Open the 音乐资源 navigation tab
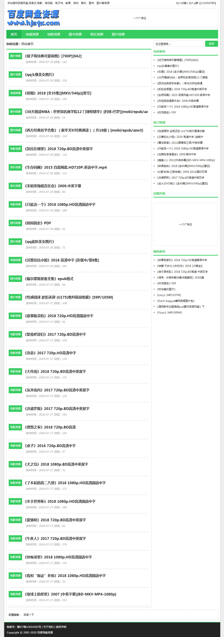The height and width of the screenshot is (637, 224). tap(96, 34)
